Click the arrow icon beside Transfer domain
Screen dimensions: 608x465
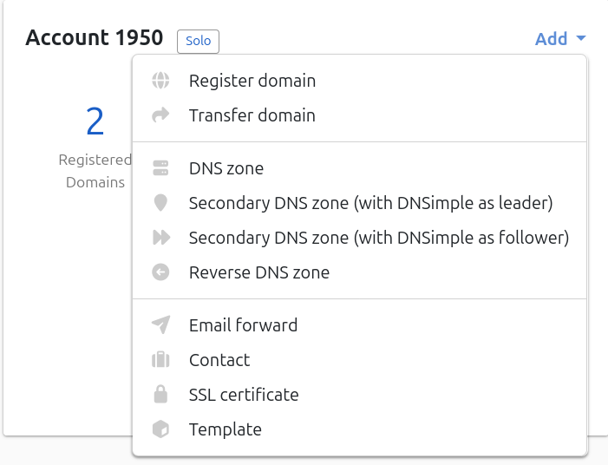coord(160,115)
